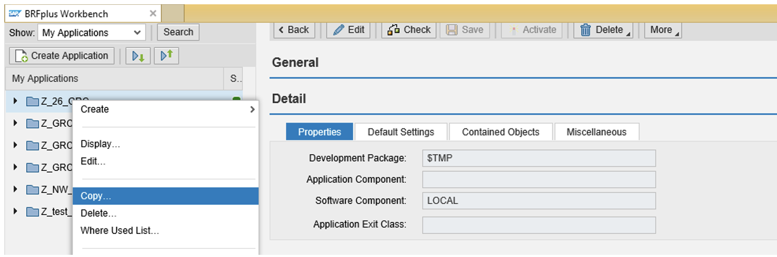
Task: Switch to the Miscellaneous tab
Action: click(596, 132)
